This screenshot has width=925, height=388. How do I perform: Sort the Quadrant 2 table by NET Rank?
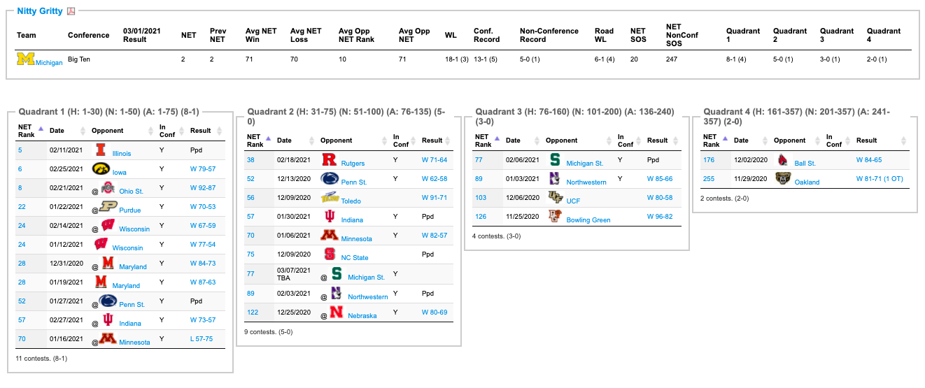257,140
